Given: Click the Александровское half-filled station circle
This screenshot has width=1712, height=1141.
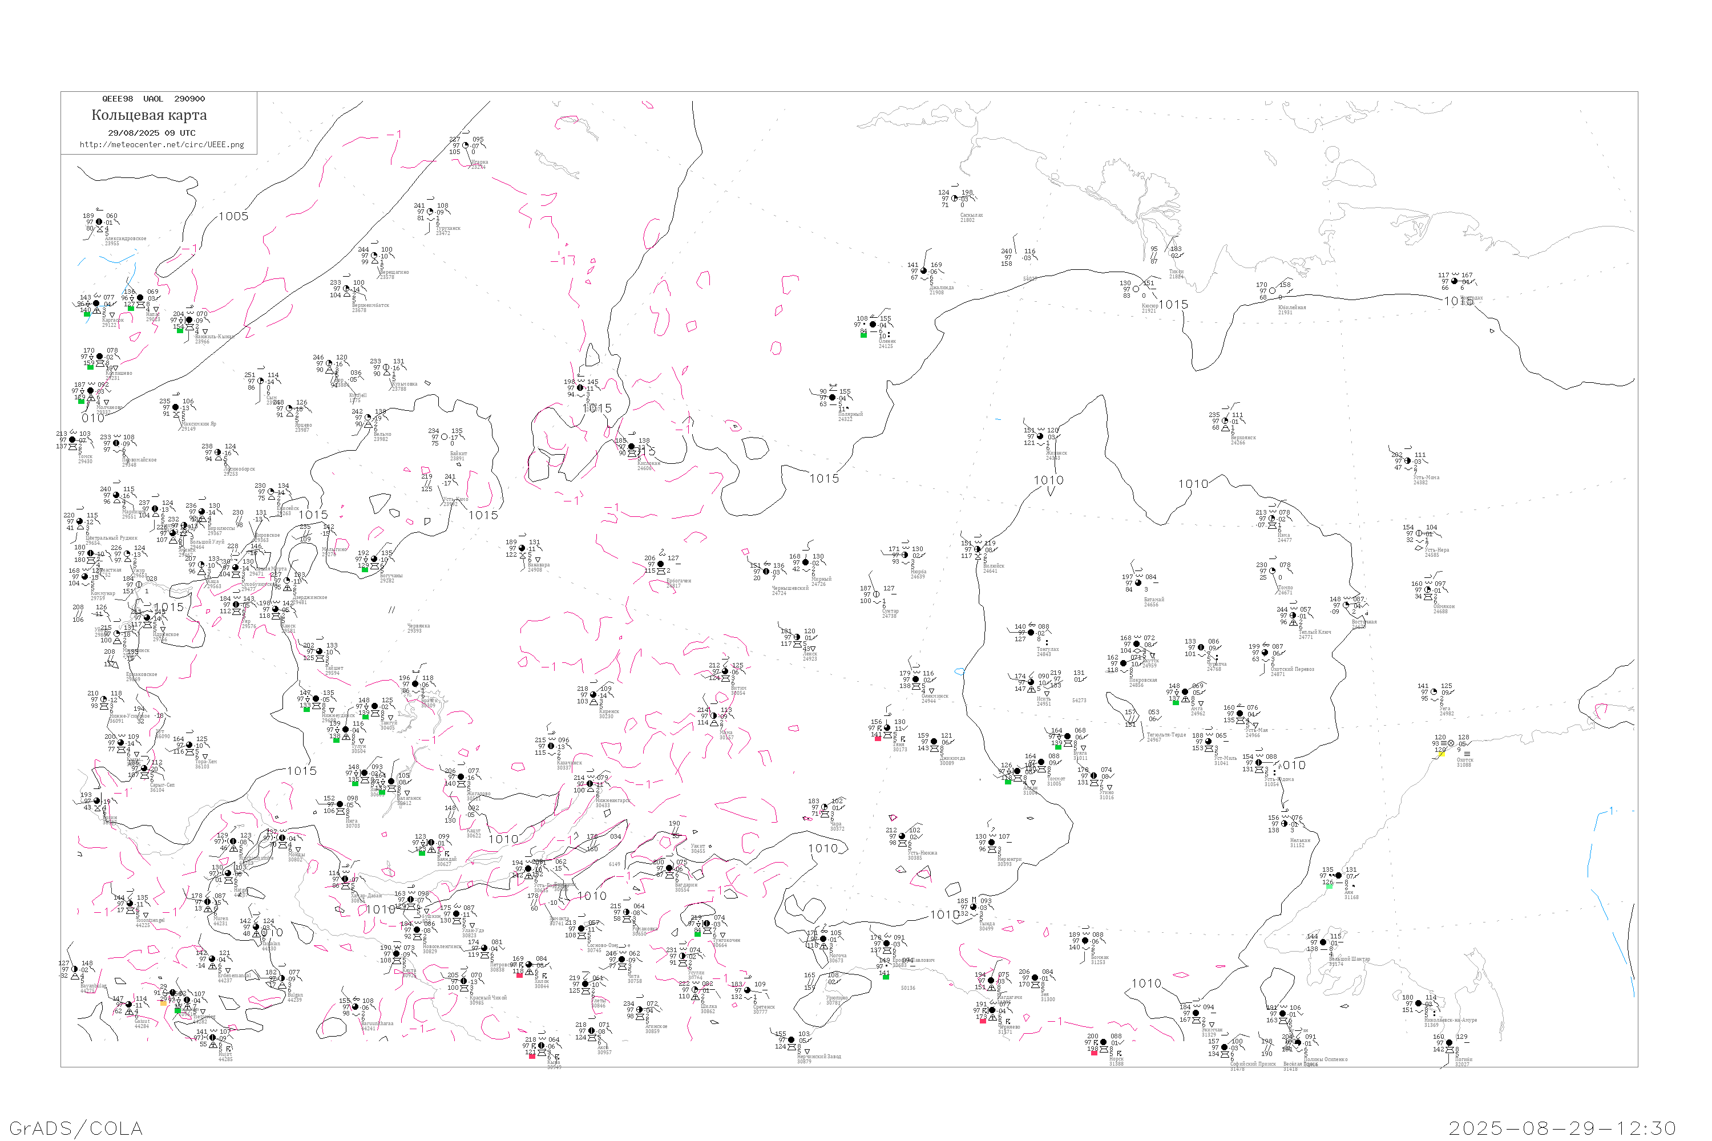Looking at the screenshot, I should point(99,222).
